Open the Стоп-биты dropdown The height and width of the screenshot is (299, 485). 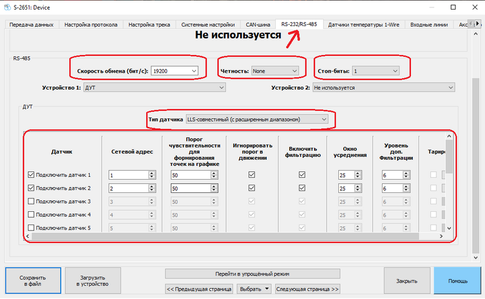click(375, 71)
